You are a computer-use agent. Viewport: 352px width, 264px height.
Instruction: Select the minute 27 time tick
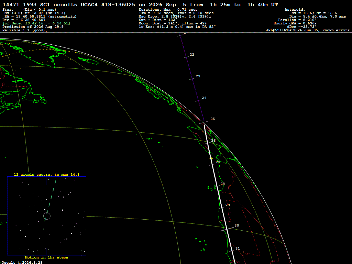coord(218,162)
